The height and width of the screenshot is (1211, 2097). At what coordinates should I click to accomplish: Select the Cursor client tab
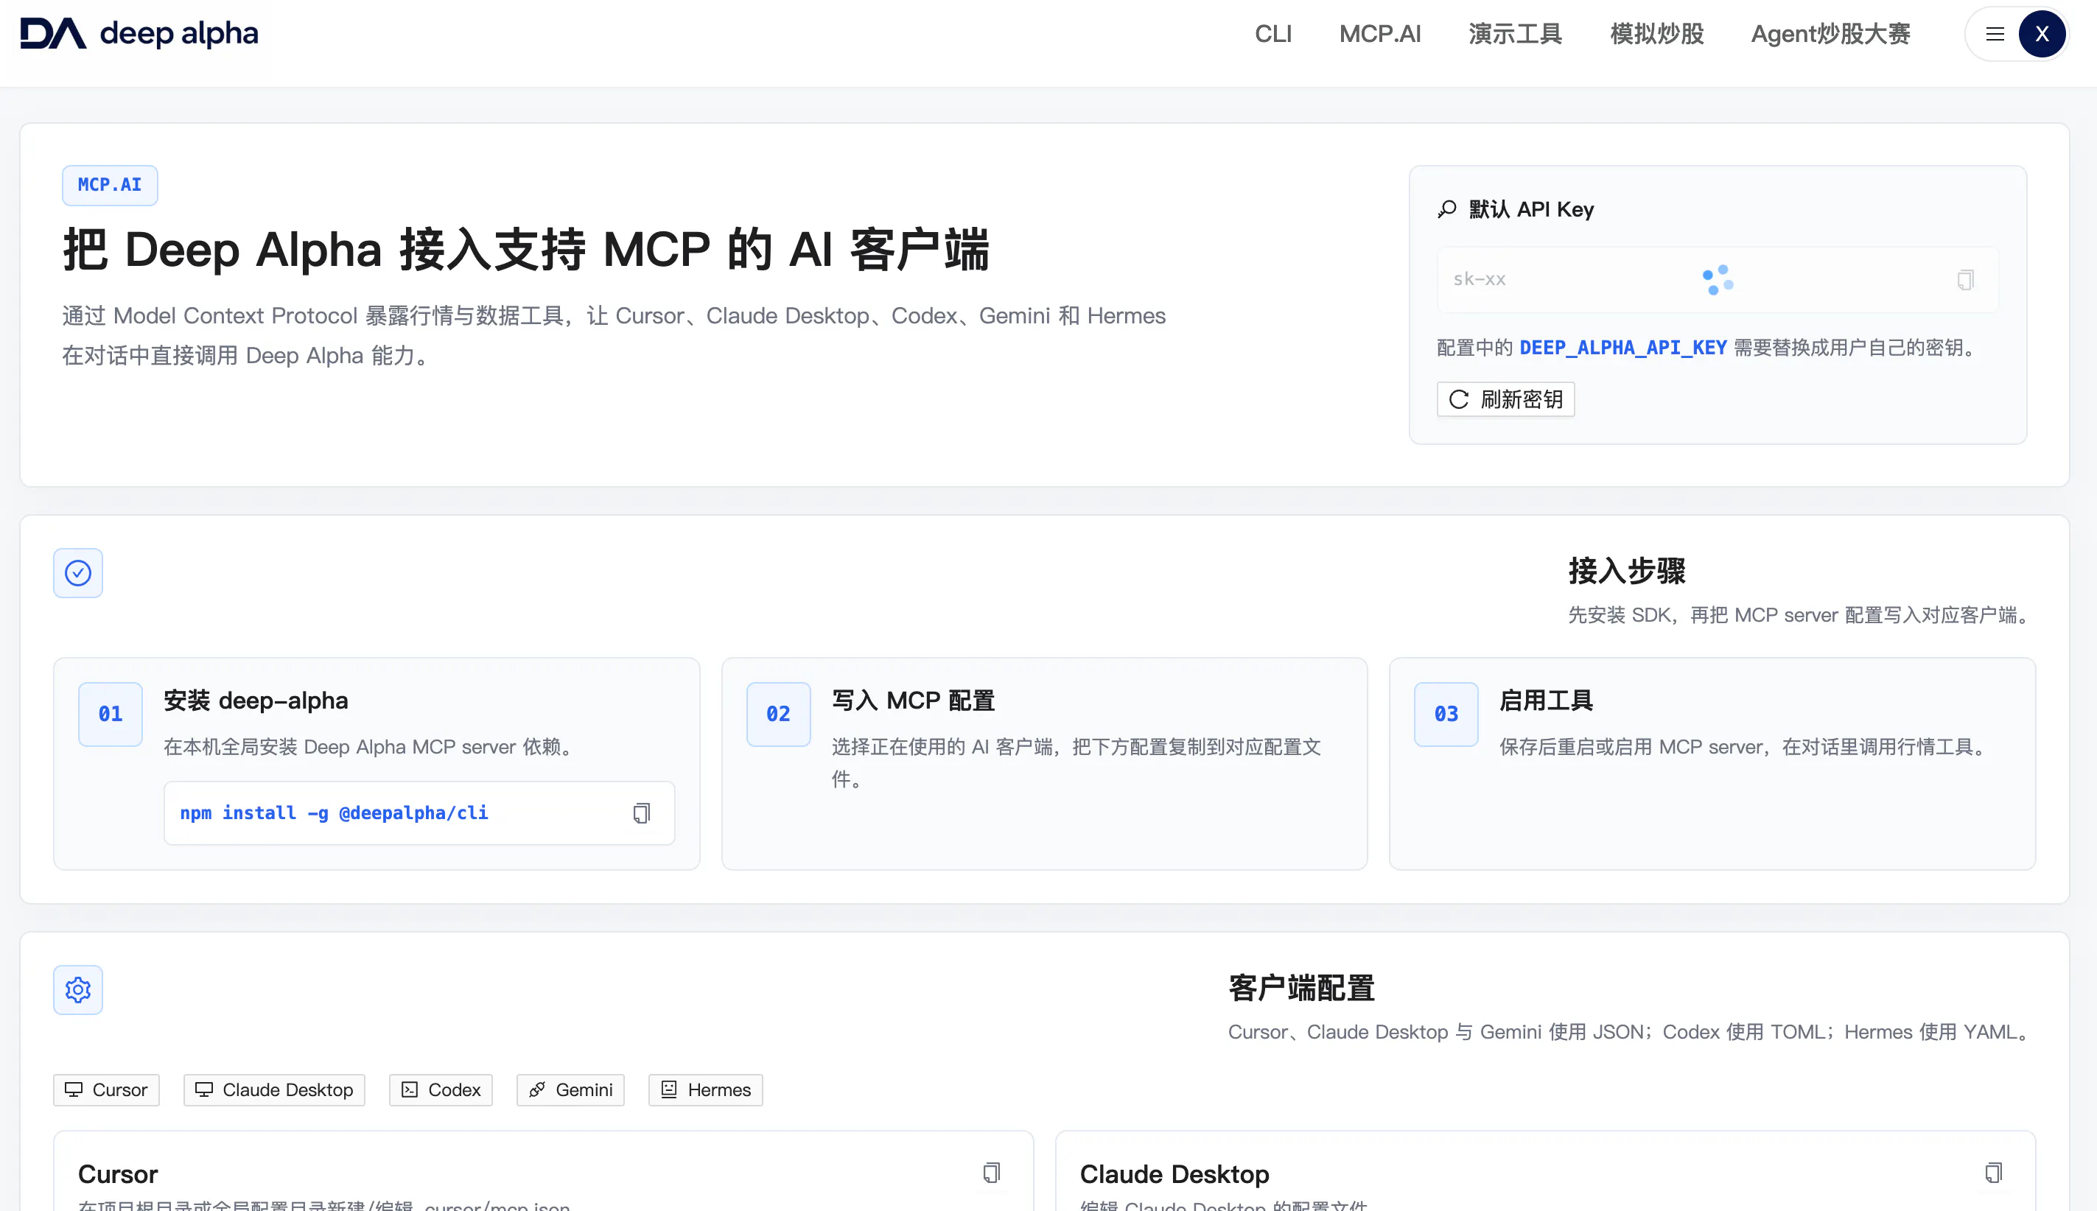coord(107,1089)
